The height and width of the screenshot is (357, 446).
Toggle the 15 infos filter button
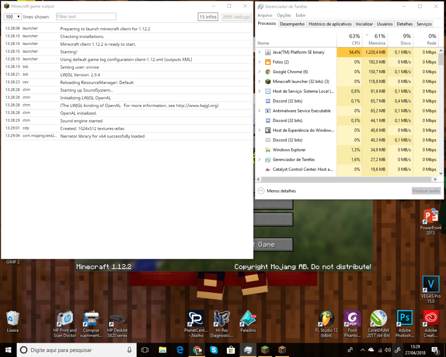208,17
